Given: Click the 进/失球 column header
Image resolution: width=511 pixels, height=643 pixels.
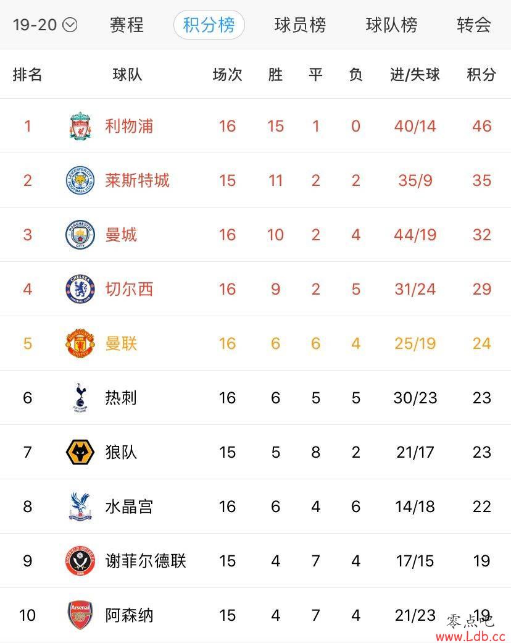Looking at the screenshot, I should (x=415, y=75).
